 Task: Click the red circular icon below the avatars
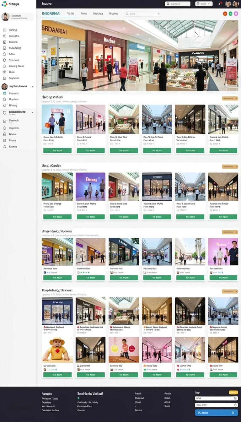tap(225, 14)
